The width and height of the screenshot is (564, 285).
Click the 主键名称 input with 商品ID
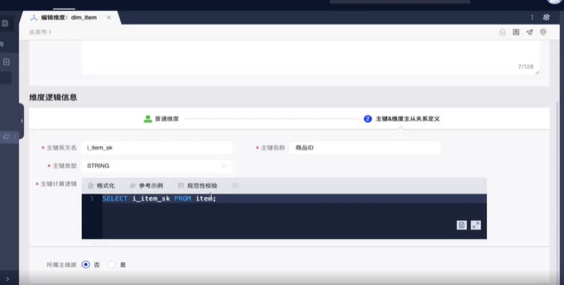coord(365,148)
